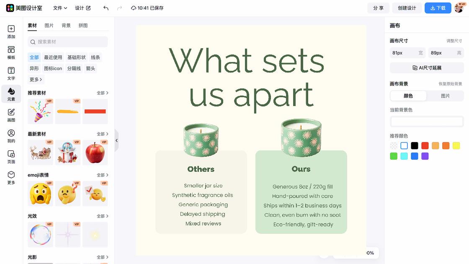Click the blue 下载 download button
Viewport: 469px width, 264px height.
coord(438,8)
